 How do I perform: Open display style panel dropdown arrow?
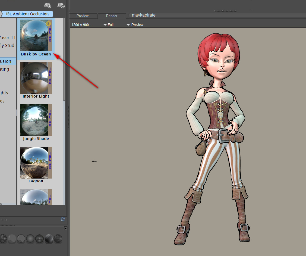point(65,229)
